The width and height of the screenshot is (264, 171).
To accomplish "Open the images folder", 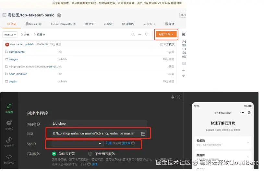I will point(13,59).
